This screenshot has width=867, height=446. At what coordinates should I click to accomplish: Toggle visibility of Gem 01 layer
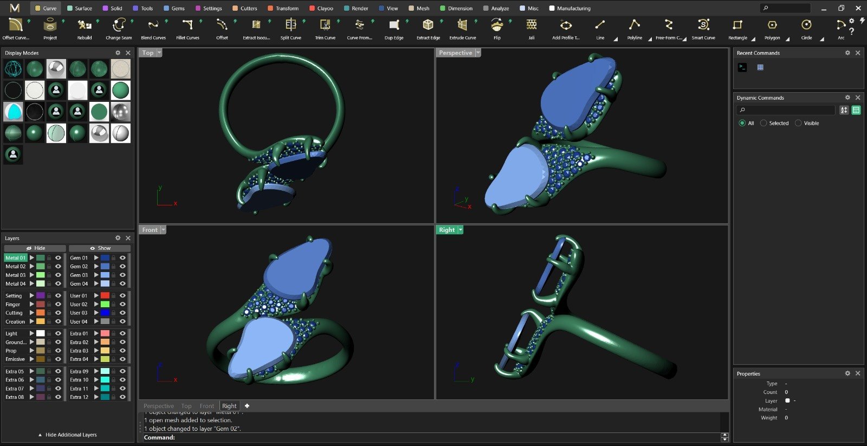(x=122, y=258)
